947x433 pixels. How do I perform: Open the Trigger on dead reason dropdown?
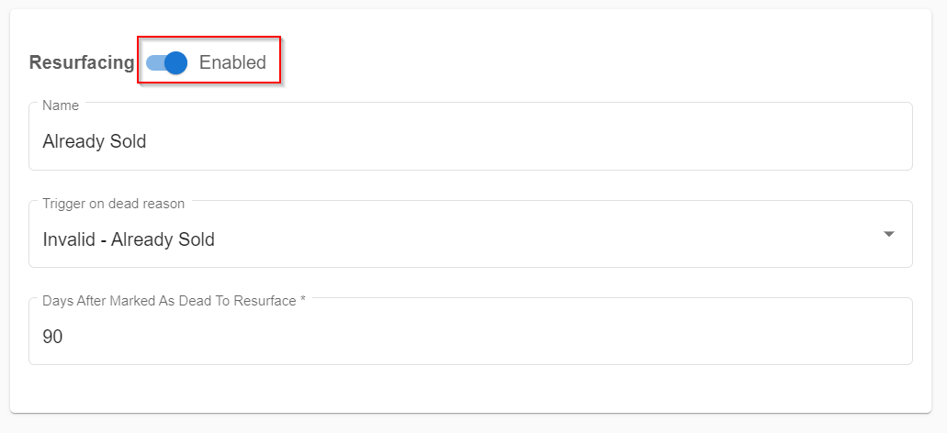click(470, 234)
